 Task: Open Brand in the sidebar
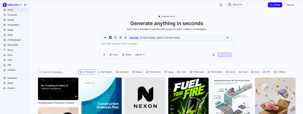[15, 83]
